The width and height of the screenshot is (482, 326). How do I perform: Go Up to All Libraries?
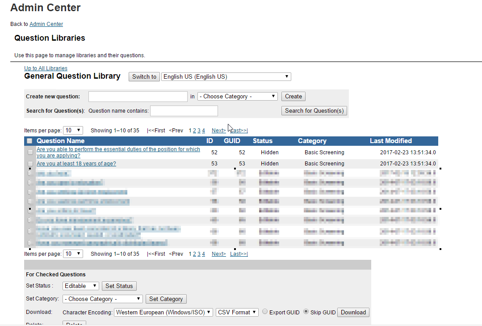46,68
